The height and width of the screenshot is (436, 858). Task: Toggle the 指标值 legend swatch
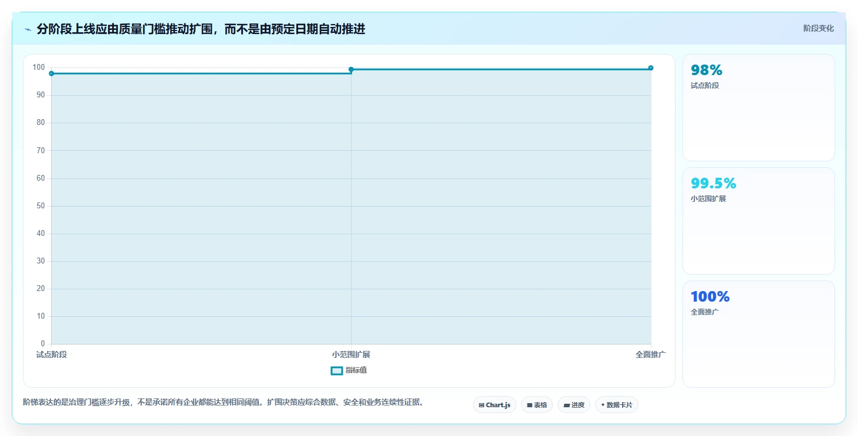pos(337,370)
